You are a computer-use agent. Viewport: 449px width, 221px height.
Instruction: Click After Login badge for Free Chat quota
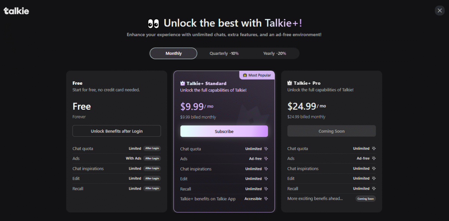click(x=152, y=149)
